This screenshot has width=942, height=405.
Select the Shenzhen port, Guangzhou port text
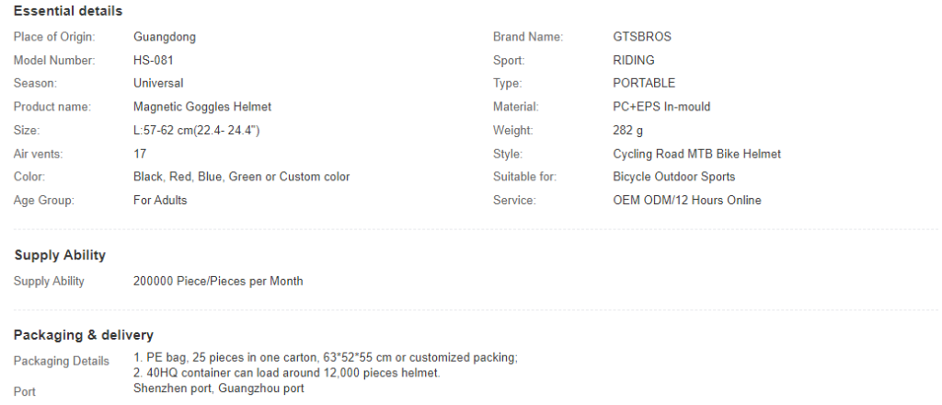(x=218, y=388)
